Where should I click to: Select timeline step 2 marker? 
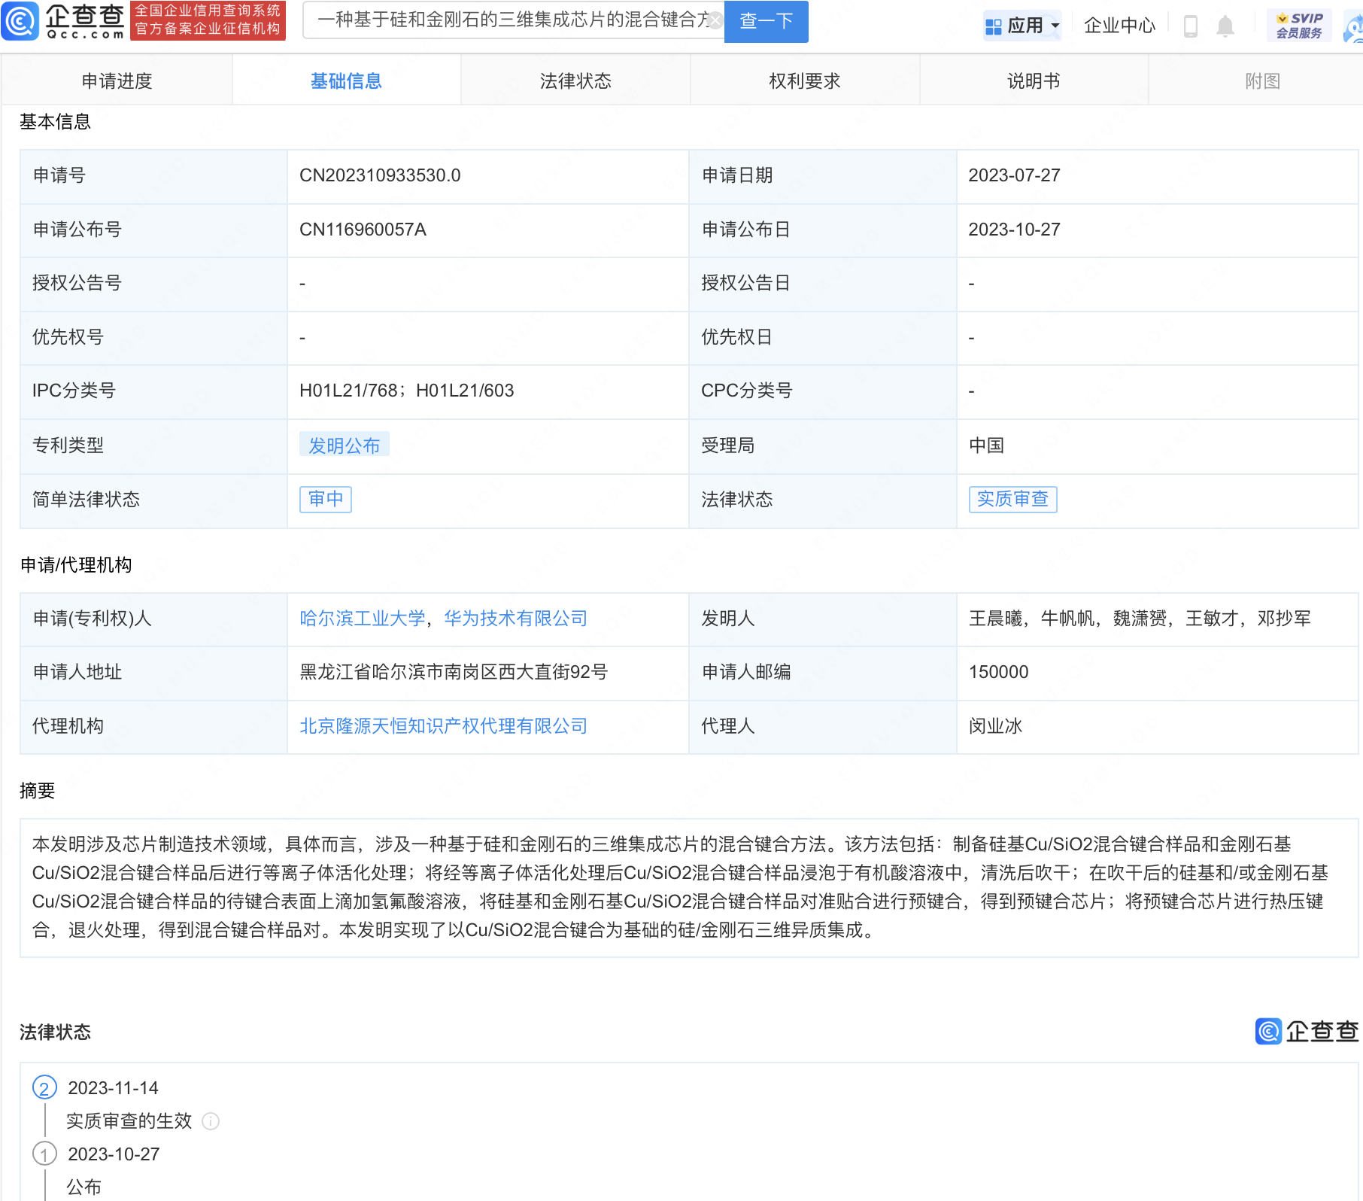click(x=44, y=1088)
